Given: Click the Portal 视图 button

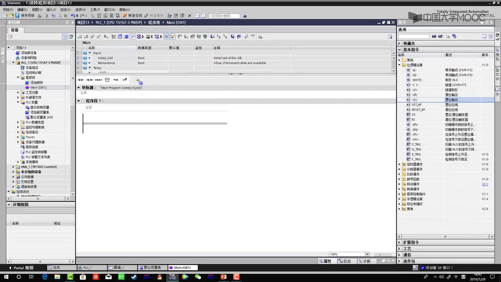Looking at the screenshot, I should [21, 268].
